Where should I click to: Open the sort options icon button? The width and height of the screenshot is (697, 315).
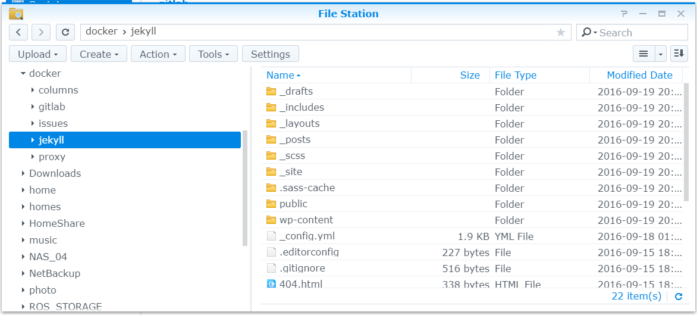pyautogui.click(x=679, y=54)
